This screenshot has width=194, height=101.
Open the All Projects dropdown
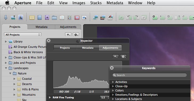[x=22, y=35]
